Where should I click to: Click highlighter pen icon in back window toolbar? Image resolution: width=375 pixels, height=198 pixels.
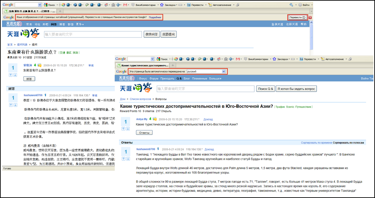pyautogui.click(x=237, y=5)
